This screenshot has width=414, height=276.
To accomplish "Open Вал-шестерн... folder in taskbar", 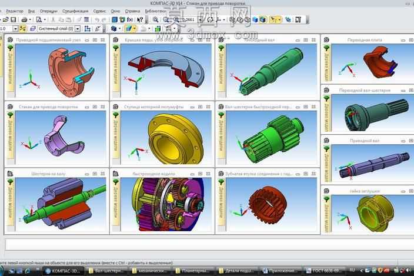I will 106,271.
